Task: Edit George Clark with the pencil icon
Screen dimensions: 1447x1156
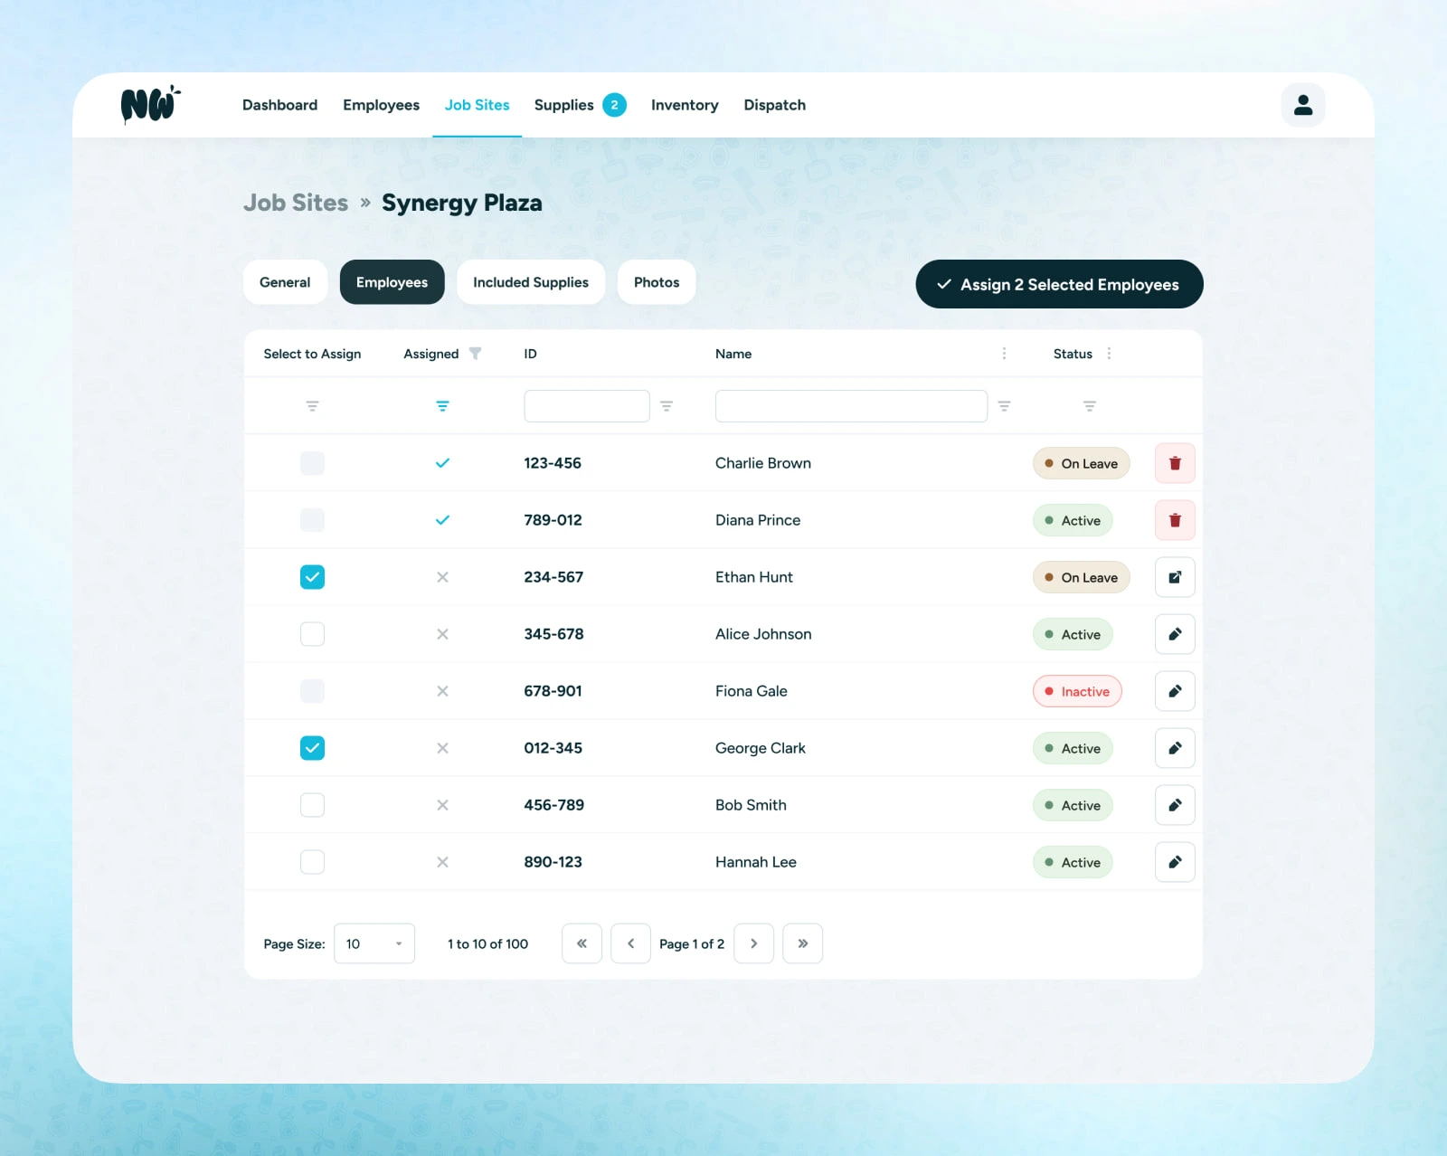Action: pyautogui.click(x=1175, y=748)
